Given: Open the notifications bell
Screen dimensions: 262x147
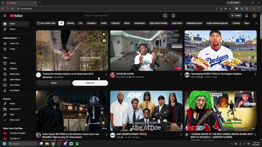Looking at the screenshot, I should (x=246, y=16).
